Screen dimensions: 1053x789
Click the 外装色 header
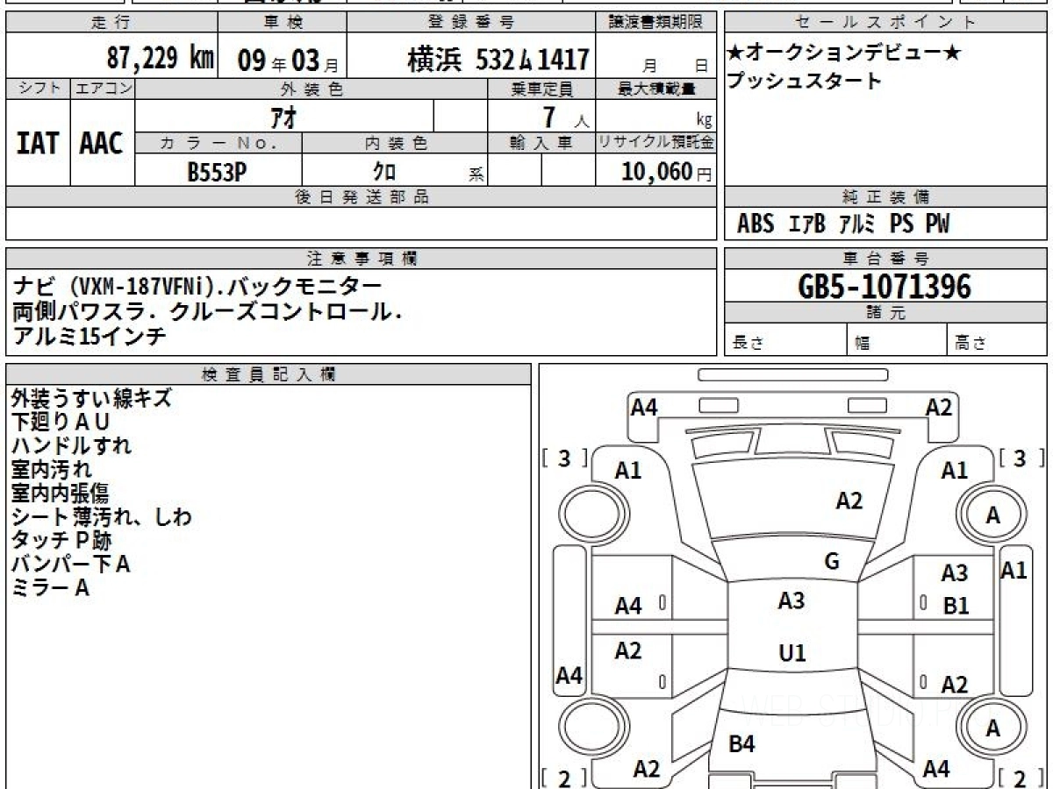tap(312, 89)
